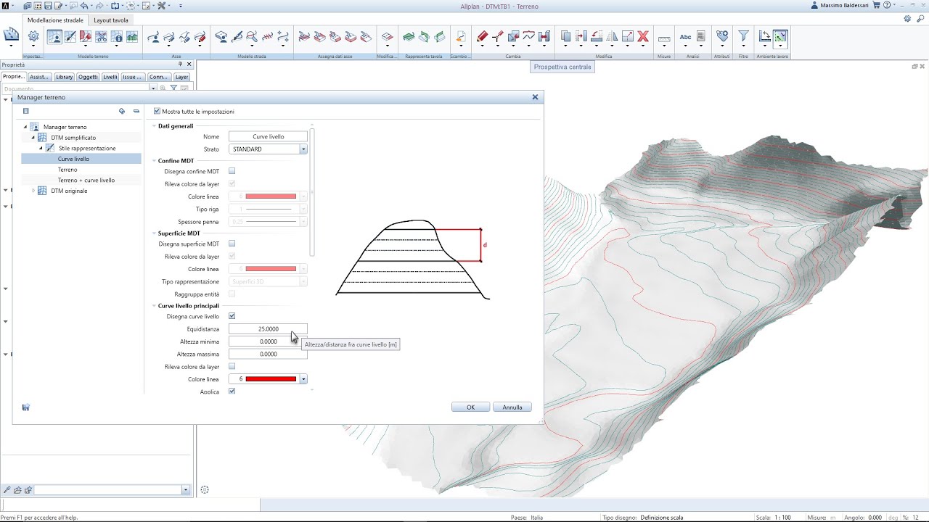Click the road model magnifier search icon
Image resolution: width=929 pixels, height=522 pixels.
(252, 37)
